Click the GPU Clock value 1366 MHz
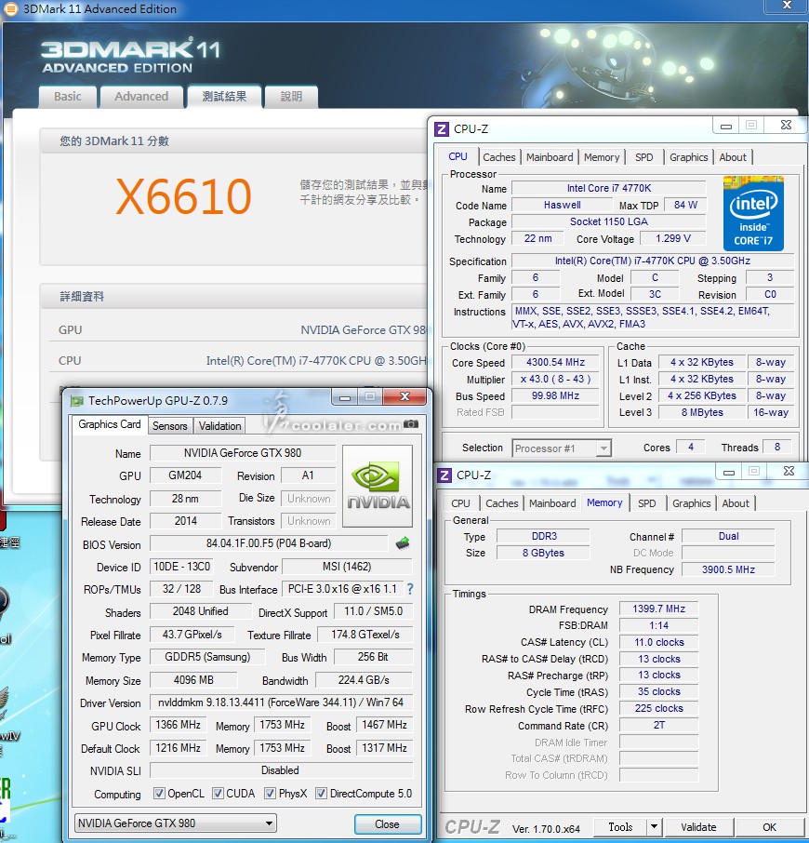 178,725
